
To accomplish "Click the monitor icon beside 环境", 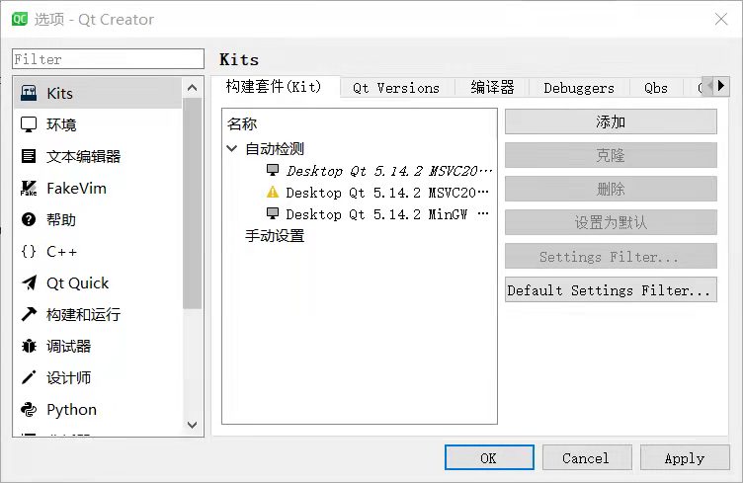I will click(29, 124).
